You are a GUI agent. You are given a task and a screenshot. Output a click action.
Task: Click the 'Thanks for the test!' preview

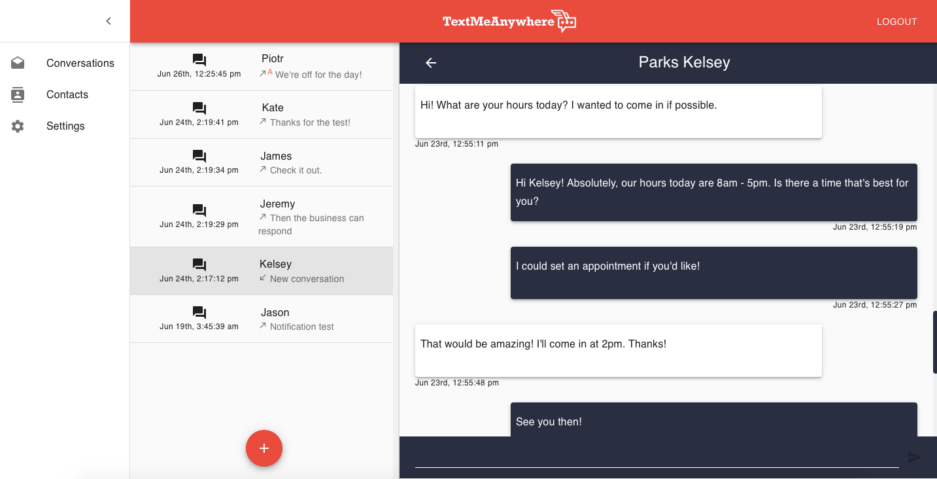pos(310,122)
